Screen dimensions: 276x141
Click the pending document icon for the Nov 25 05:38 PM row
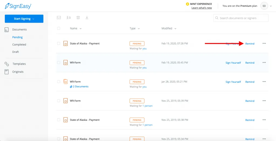(65, 120)
